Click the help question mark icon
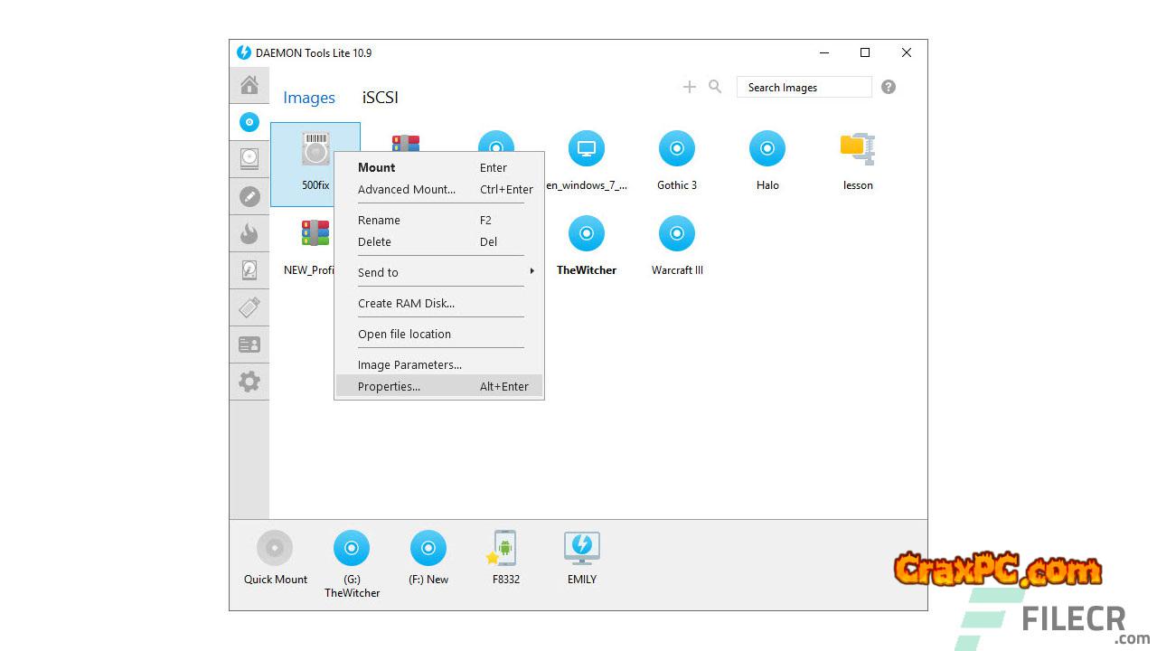Image resolution: width=1157 pixels, height=651 pixels. point(889,87)
